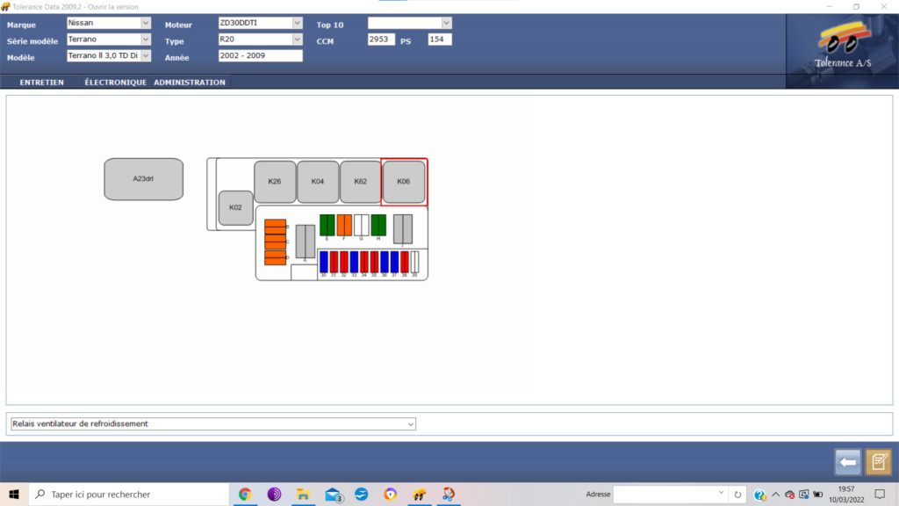Open the notification center icon
Viewport: 899px width, 506px height.
tap(880, 494)
